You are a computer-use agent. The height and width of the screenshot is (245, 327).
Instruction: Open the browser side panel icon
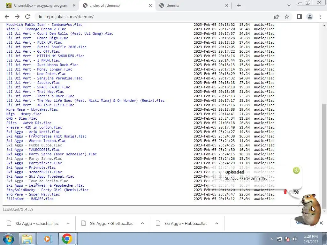coord(300,17)
